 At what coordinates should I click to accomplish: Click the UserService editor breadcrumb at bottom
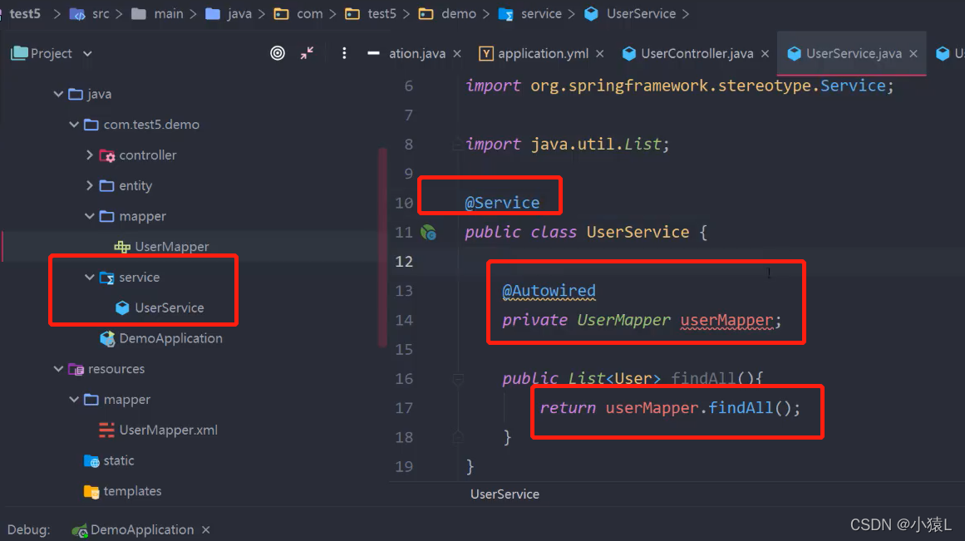click(x=505, y=494)
